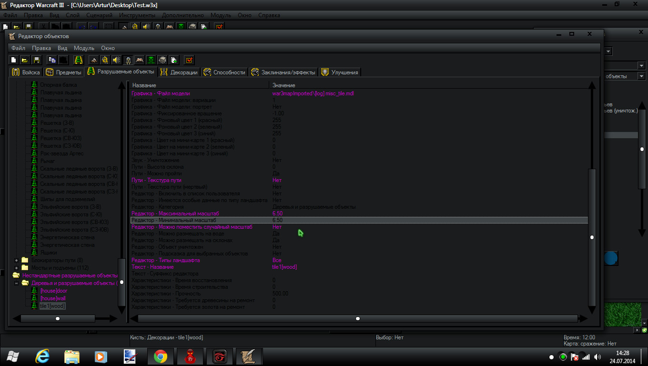
Task: Open Инструменты menu in main editor window
Action: (x=138, y=15)
